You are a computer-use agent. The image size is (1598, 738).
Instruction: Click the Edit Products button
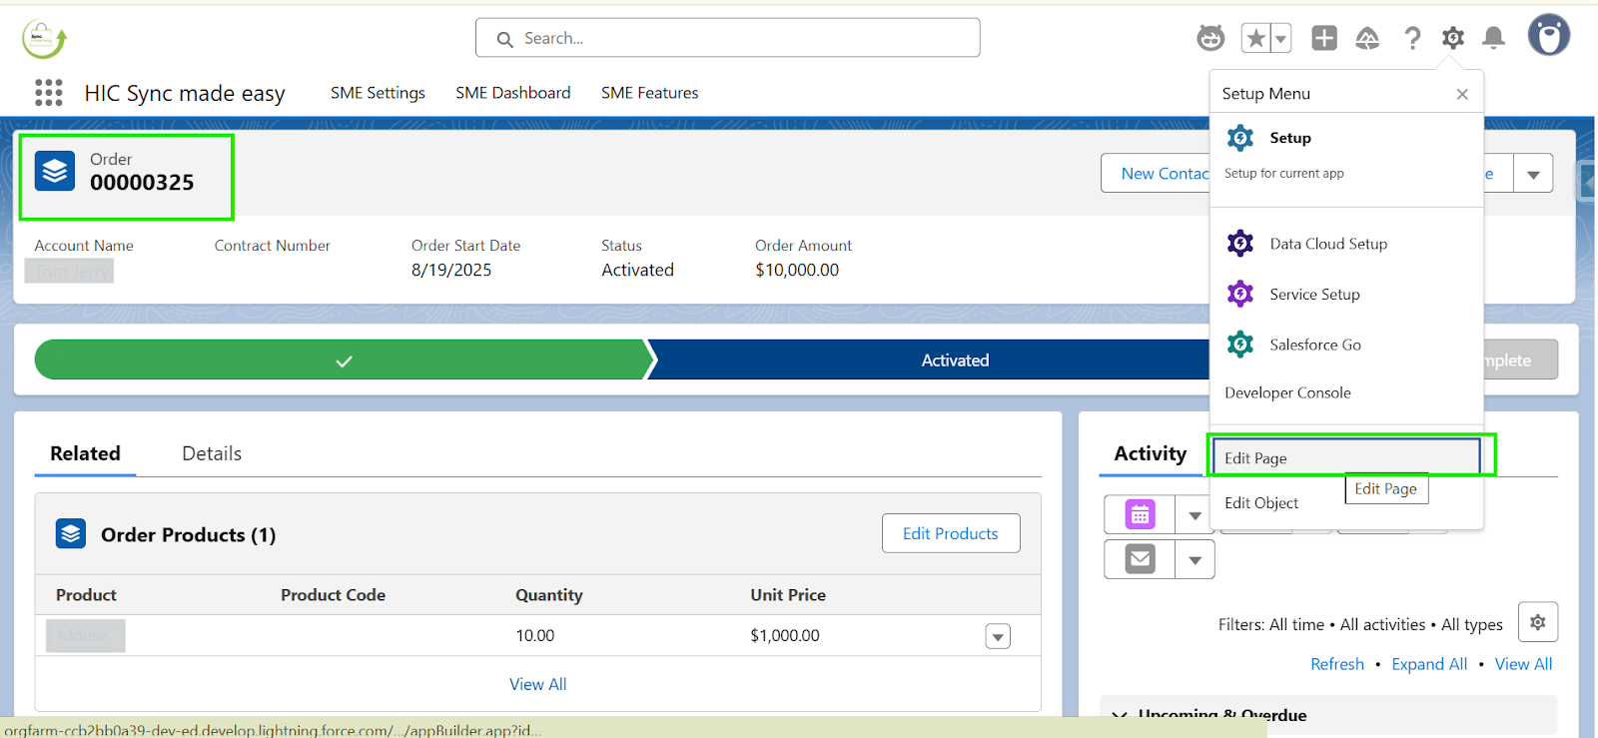[951, 533]
